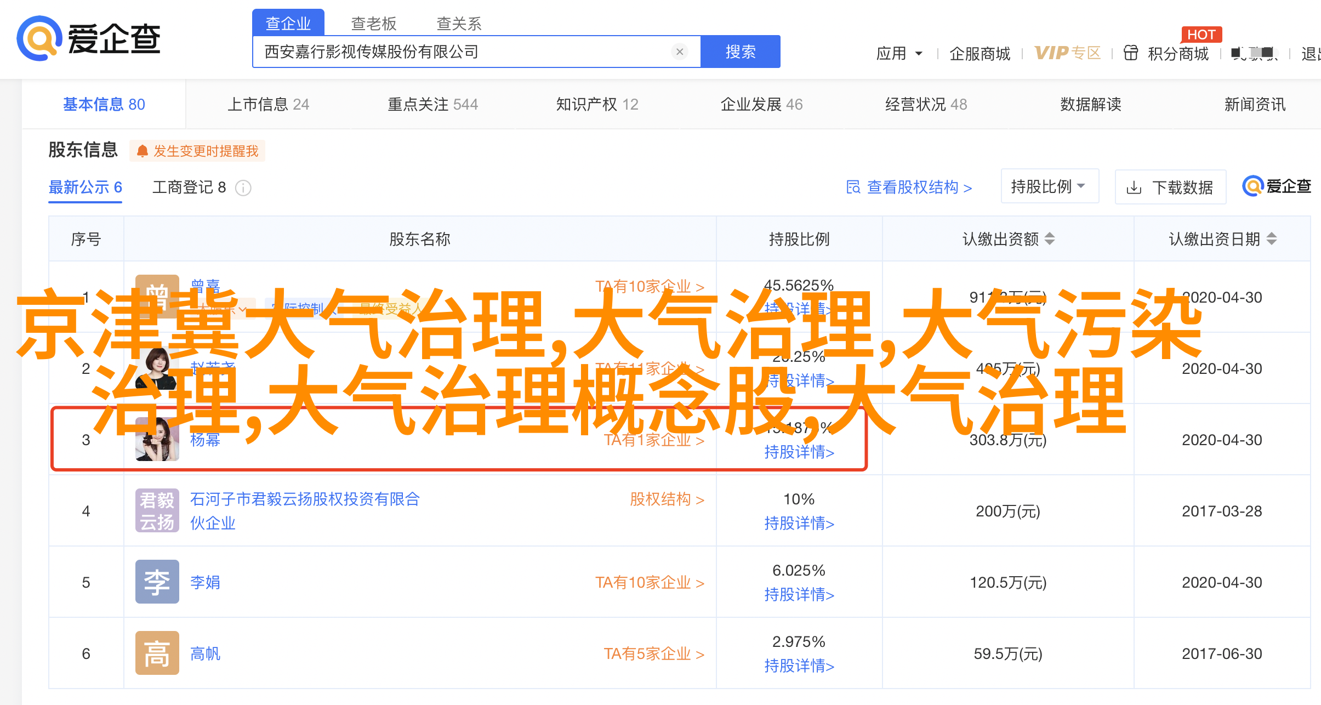This screenshot has height=705, width=1321.
Task: Click the 杨幂 photo avatar in row 3
Action: coord(157,439)
